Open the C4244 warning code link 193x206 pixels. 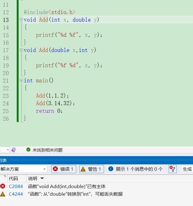(x=16, y=194)
